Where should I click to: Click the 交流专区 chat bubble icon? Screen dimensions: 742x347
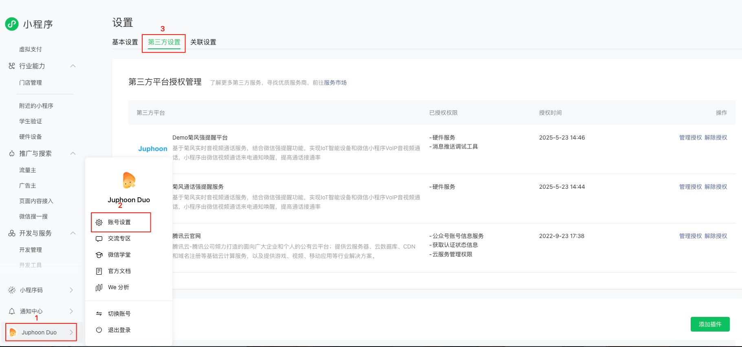point(99,239)
